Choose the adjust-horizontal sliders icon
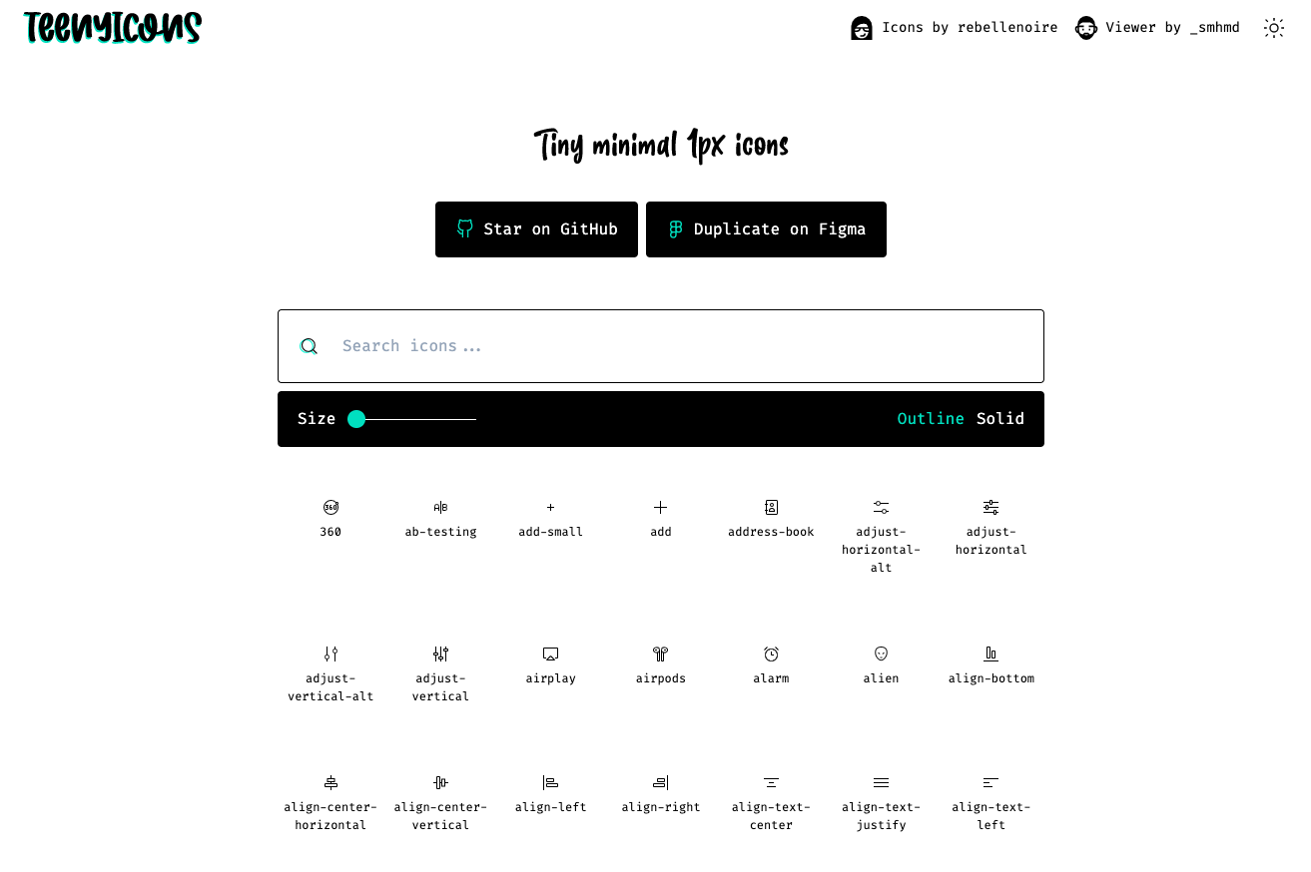The height and width of the screenshot is (872, 1311). [990, 508]
